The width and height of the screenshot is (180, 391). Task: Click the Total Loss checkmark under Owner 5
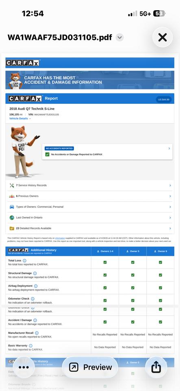tap(133, 262)
